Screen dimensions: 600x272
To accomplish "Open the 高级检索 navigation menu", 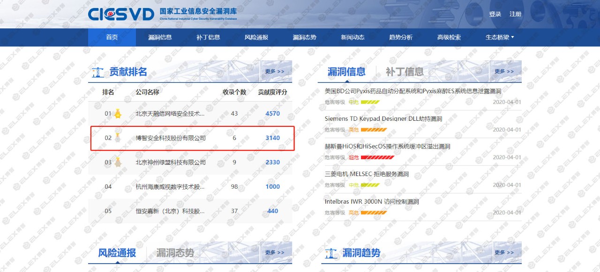I will [448, 37].
